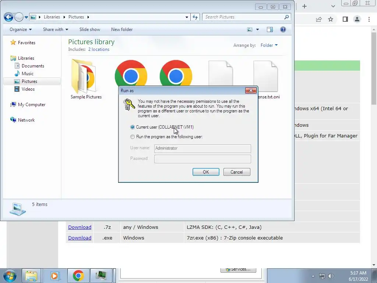The image size is (377, 283).
Task: Open File Explorer from taskbar
Action: (x=31, y=276)
